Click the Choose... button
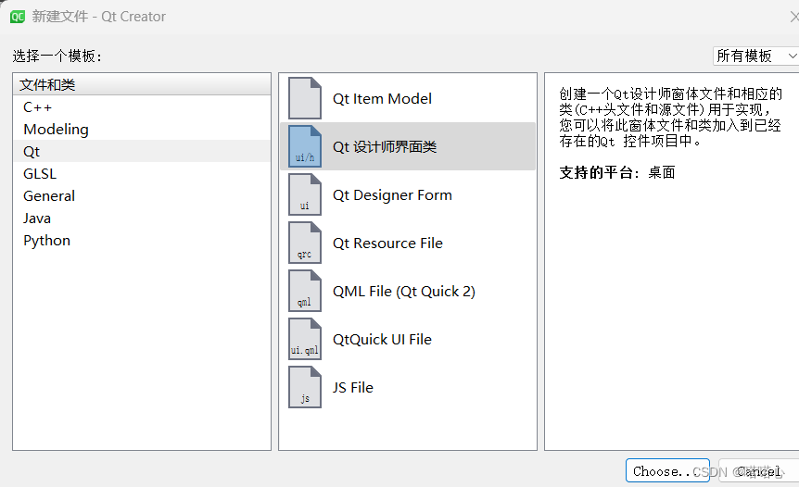 667,470
